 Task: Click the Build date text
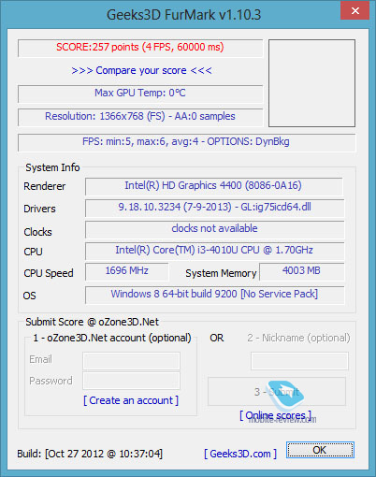coord(90,454)
